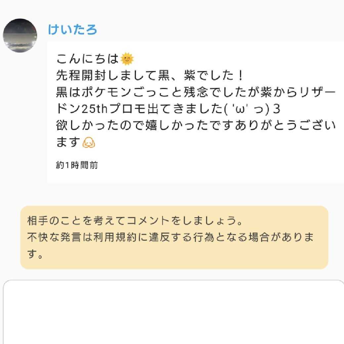Click the yellow comment guideline notice
The width and height of the screenshot is (344, 344).
tap(174, 237)
